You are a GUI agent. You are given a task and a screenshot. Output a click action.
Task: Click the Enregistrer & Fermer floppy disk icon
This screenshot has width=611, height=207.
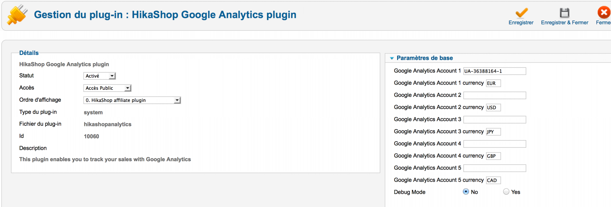(565, 13)
